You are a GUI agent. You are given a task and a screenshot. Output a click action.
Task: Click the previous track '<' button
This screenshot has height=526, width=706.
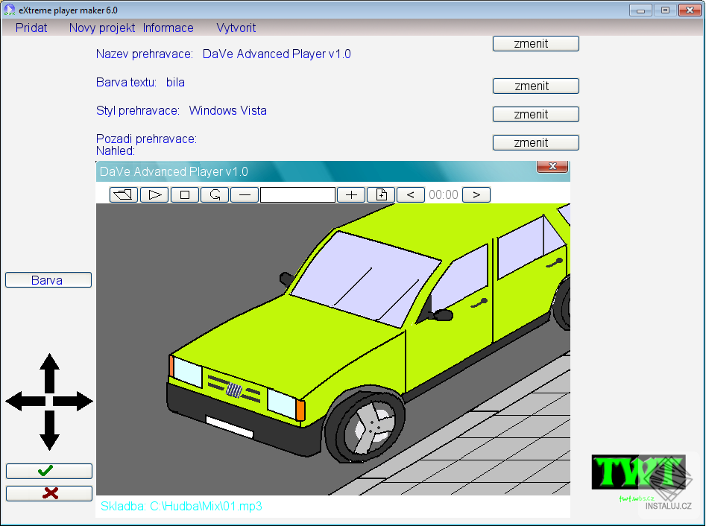tap(411, 195)
